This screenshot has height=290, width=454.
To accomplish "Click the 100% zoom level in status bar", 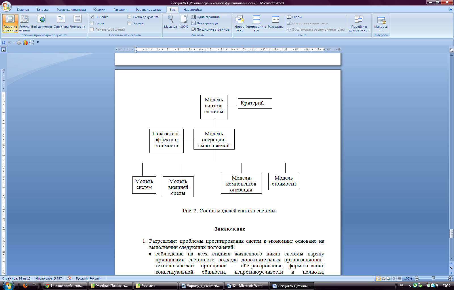I will click(x=408, y=278).
